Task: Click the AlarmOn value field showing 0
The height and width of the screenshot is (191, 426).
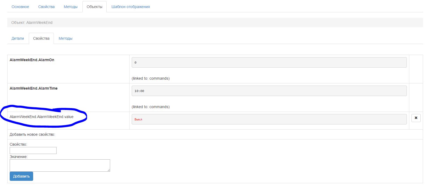Action: (269, 63)
